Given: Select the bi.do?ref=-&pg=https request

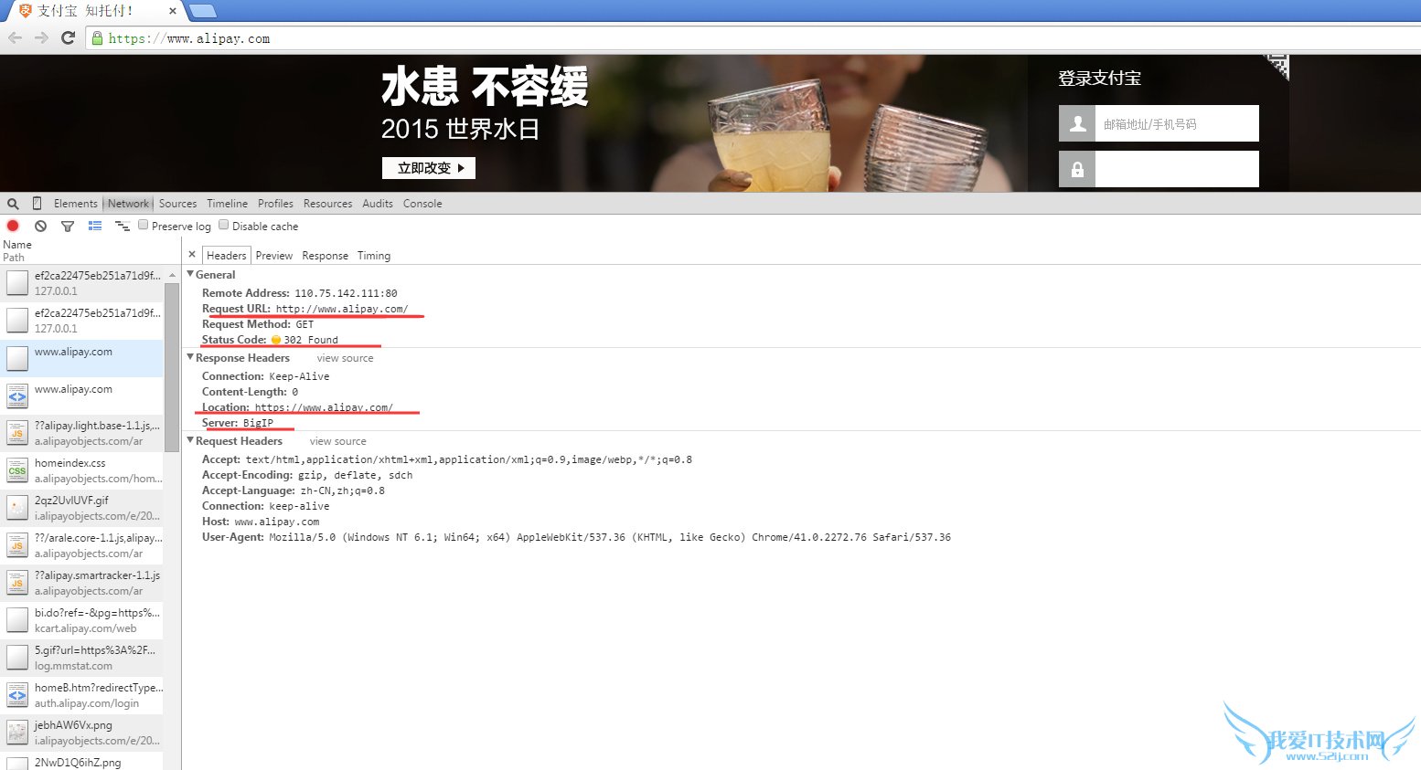Looking at the screenshot, I should tap(82, 620).
